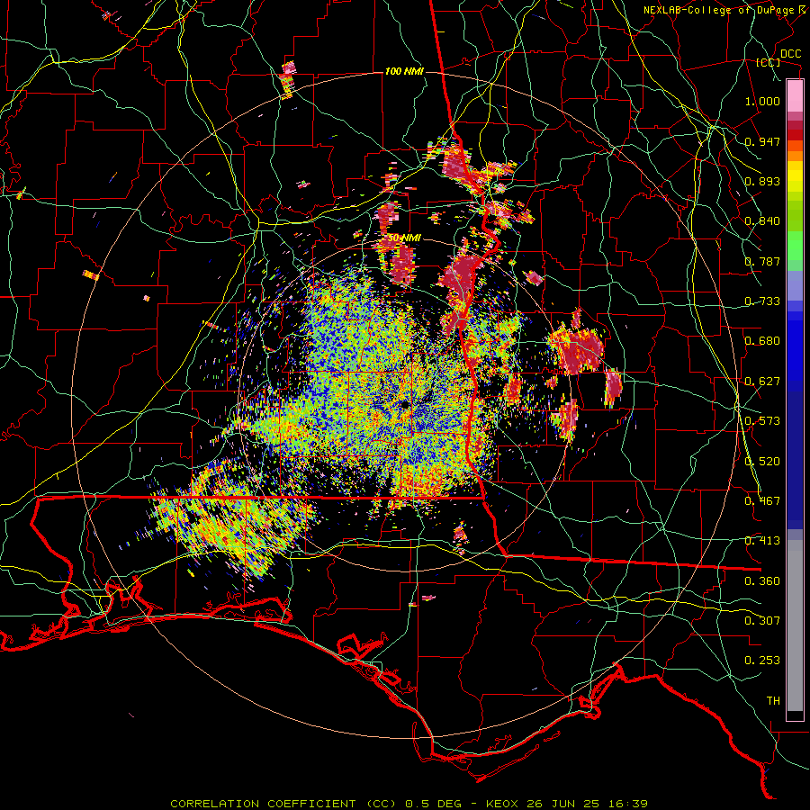Click the black radar site dot
This screenshot has height=810, width=810.
[x=404, y=404]
